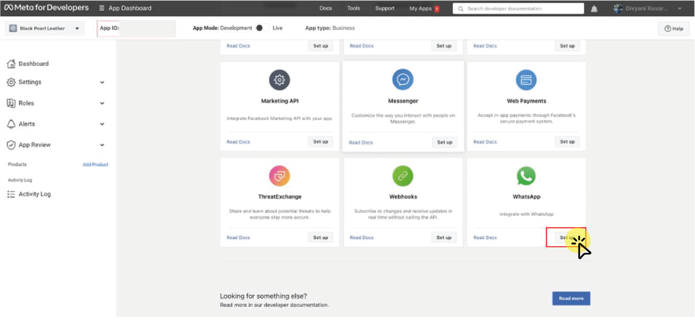Click the Dashboard home icon in sidebar
This screenshot has width=695, height=334.
11,64
